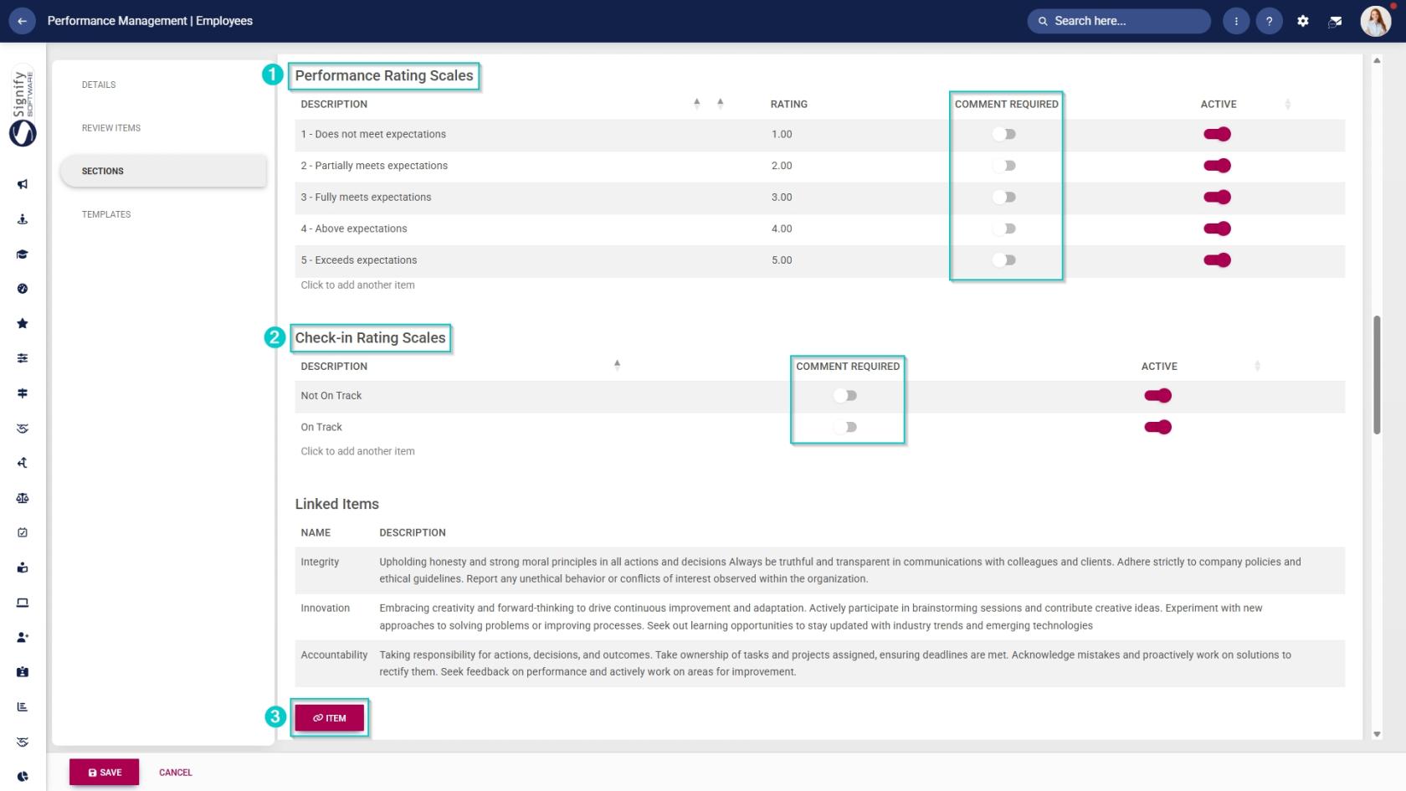Open the branching arrows sidebar icon
This screenshot has height=791, width=1406.
point(23,463)
